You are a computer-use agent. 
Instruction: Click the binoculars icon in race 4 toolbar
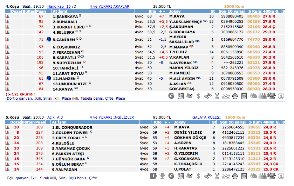(x=208, y=95)
